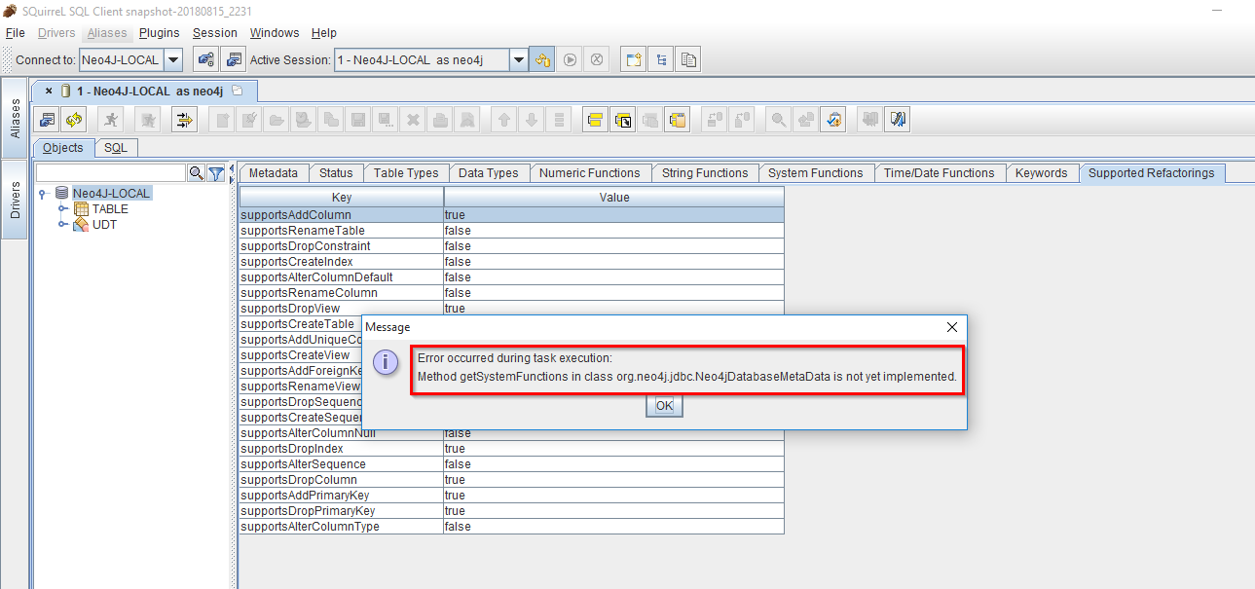Open a New SQL Worksheet from the toolbar
1255x589 pixels.
click(x=632, y=58)
